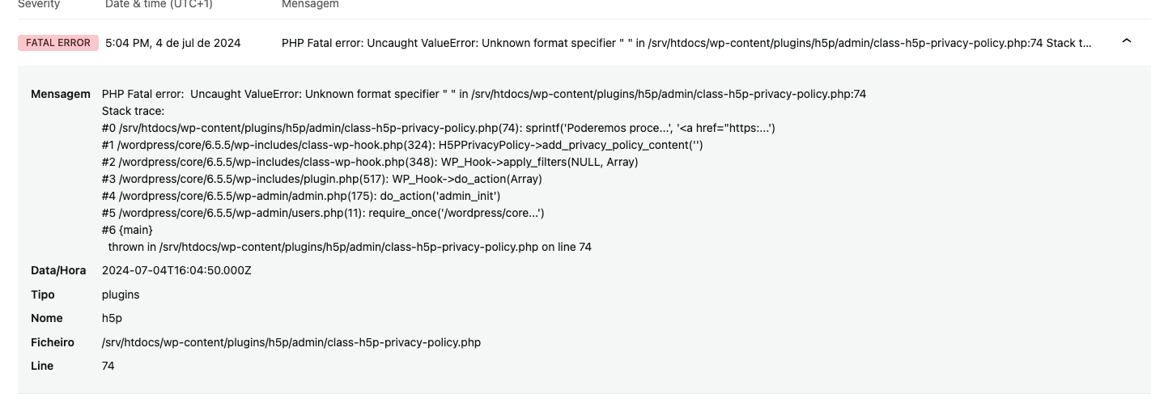Click the Tipo value "plugins"
This screenshot has width=1164, height=407.
coord(121,295)
